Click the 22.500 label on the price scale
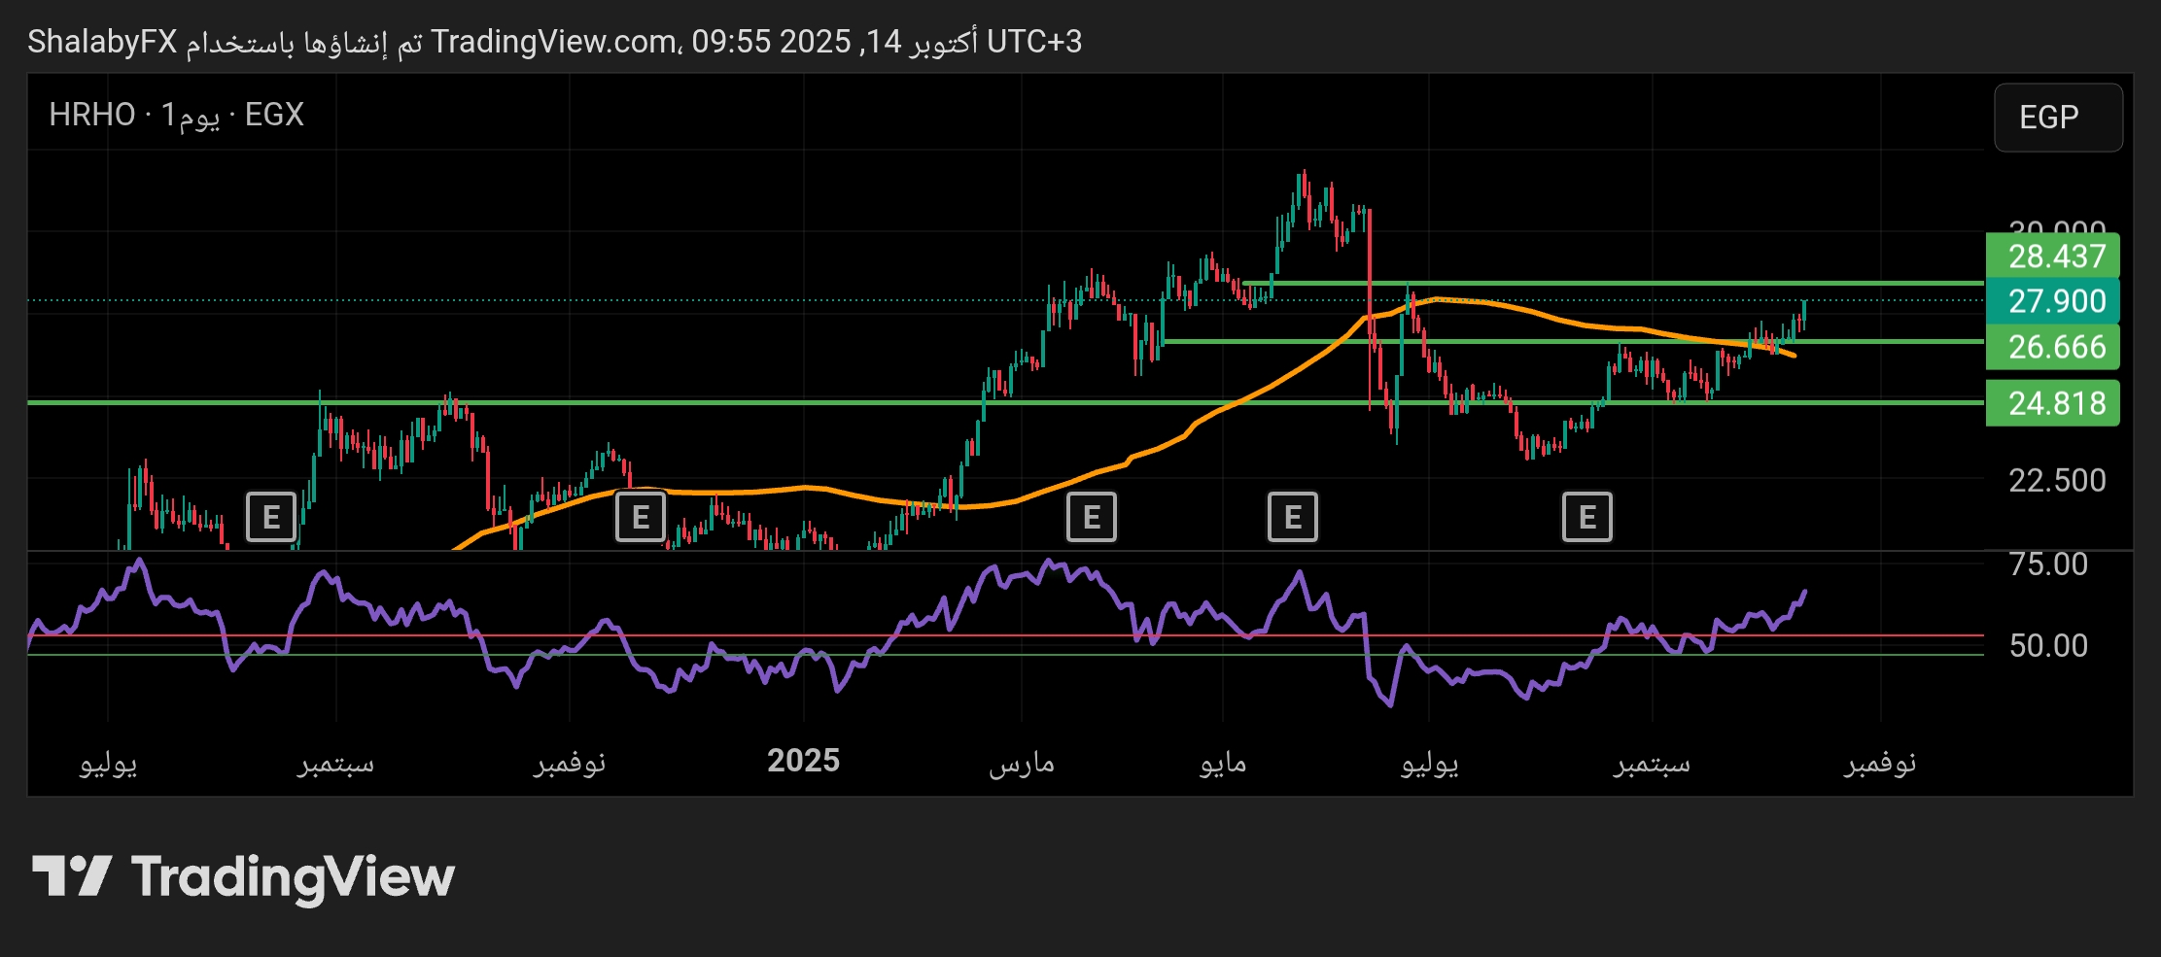 click(2056, 480)
